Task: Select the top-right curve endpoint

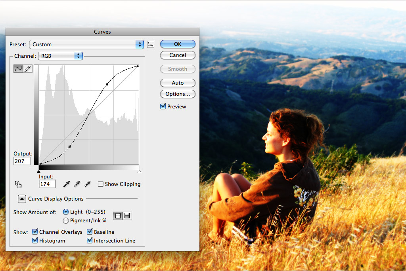Action: (138, 66)
